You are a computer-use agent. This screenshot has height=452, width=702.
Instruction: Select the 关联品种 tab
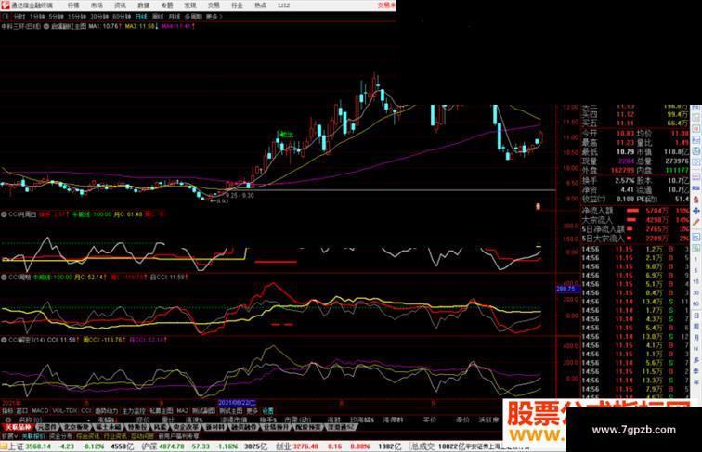[18, 427]
